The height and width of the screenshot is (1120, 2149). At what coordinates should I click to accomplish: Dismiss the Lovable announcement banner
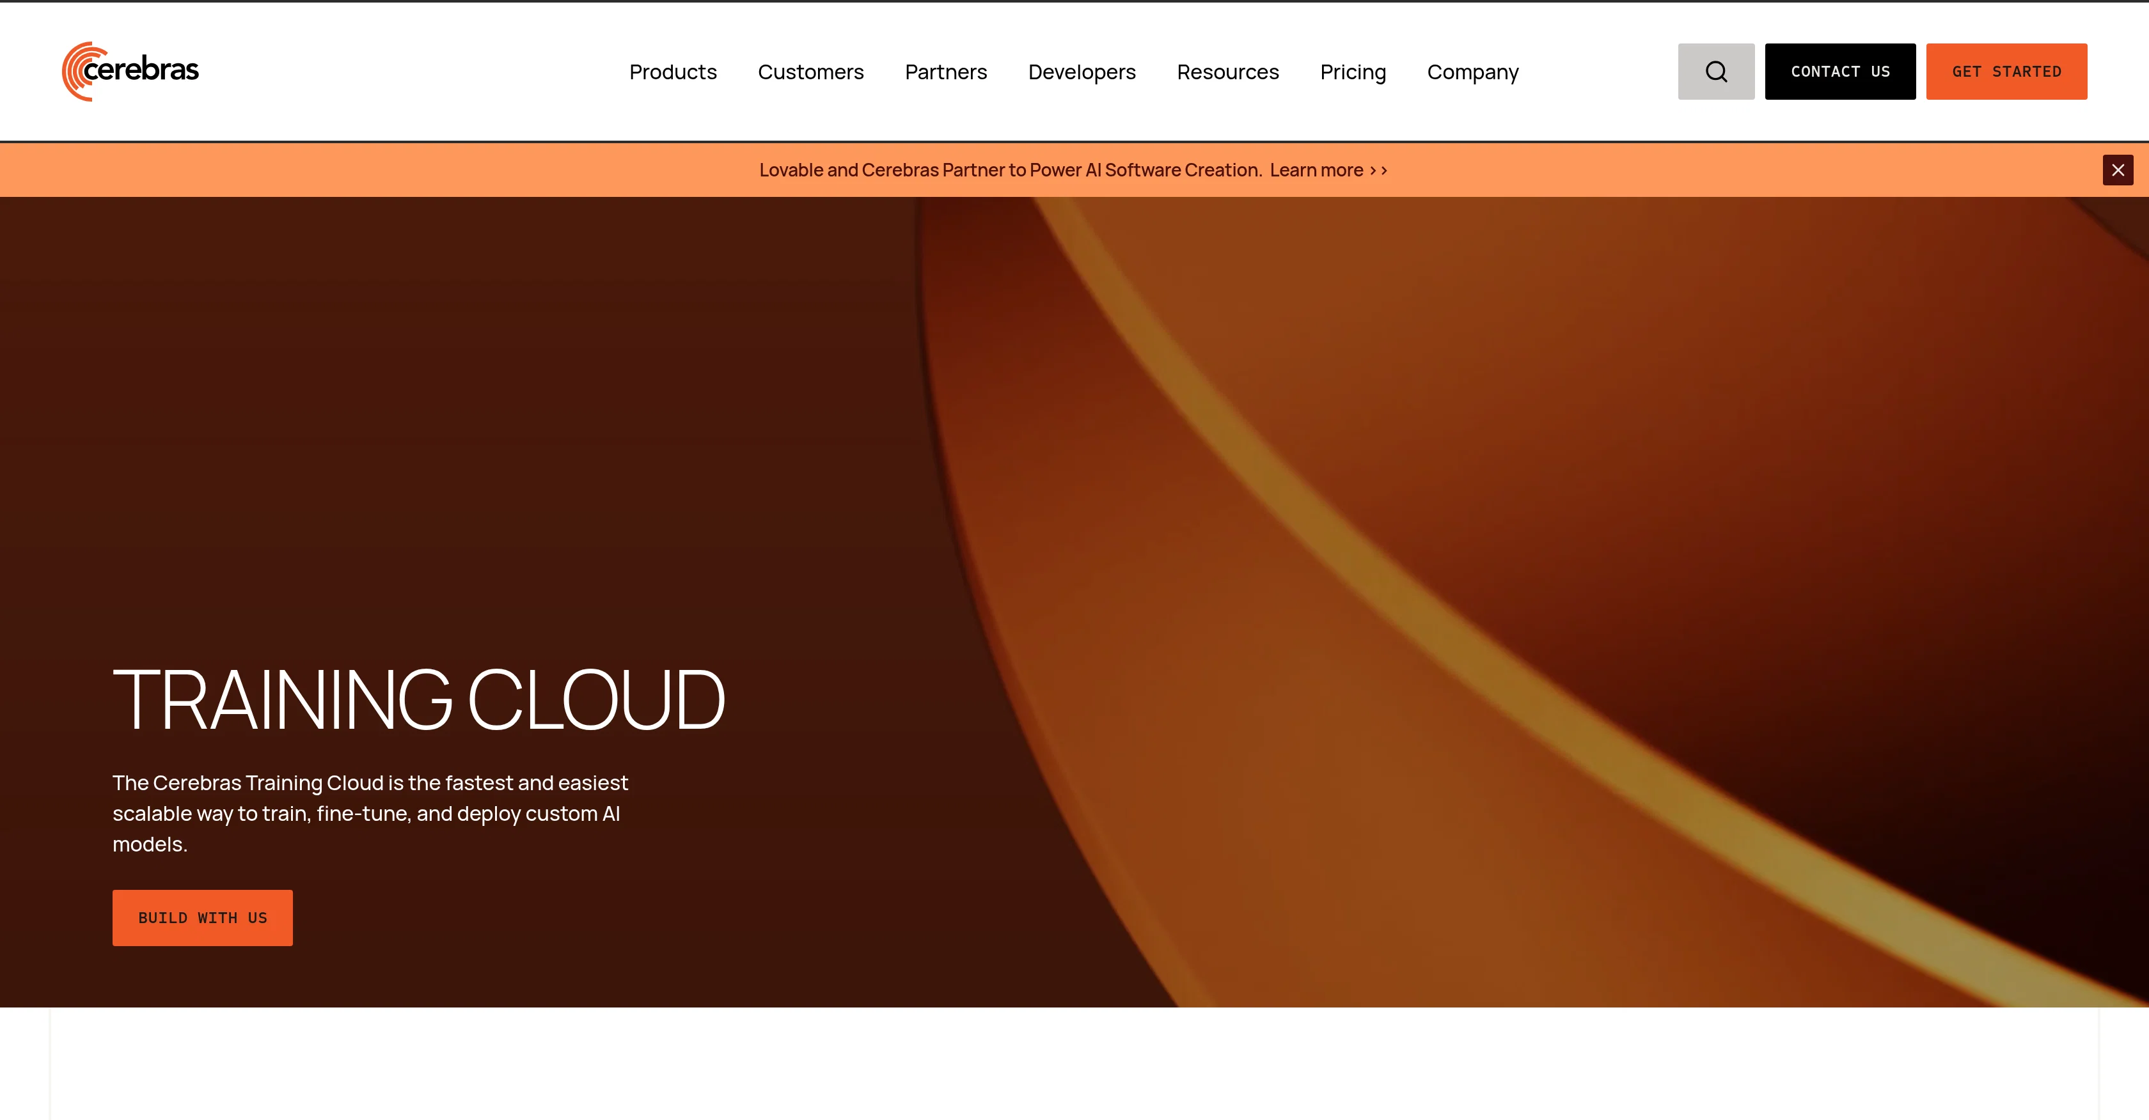point(2117,170)
